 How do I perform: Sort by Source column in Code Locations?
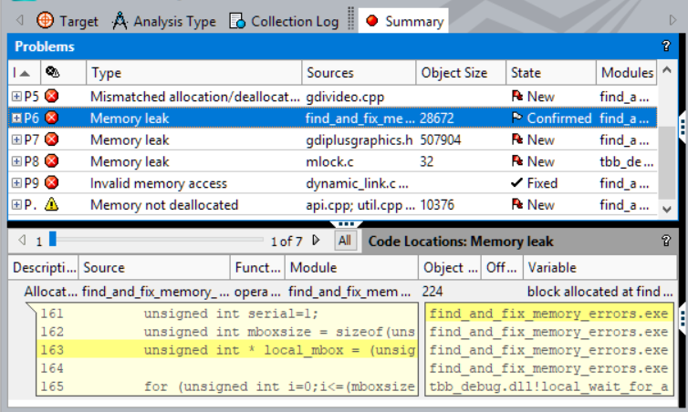[154, 267]
